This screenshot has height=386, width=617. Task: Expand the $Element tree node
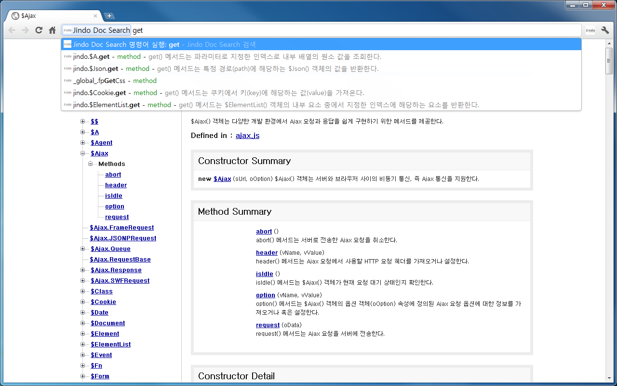[82, 334]
